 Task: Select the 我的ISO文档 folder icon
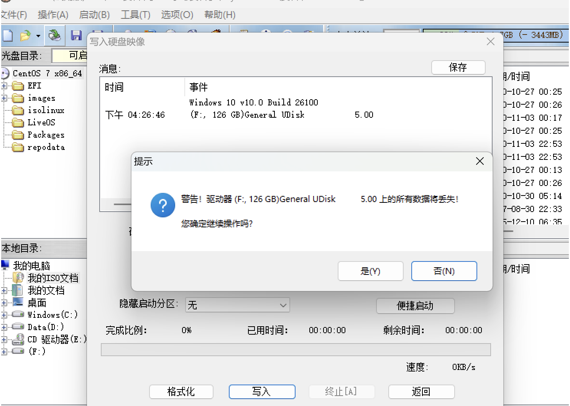point(18,278)
